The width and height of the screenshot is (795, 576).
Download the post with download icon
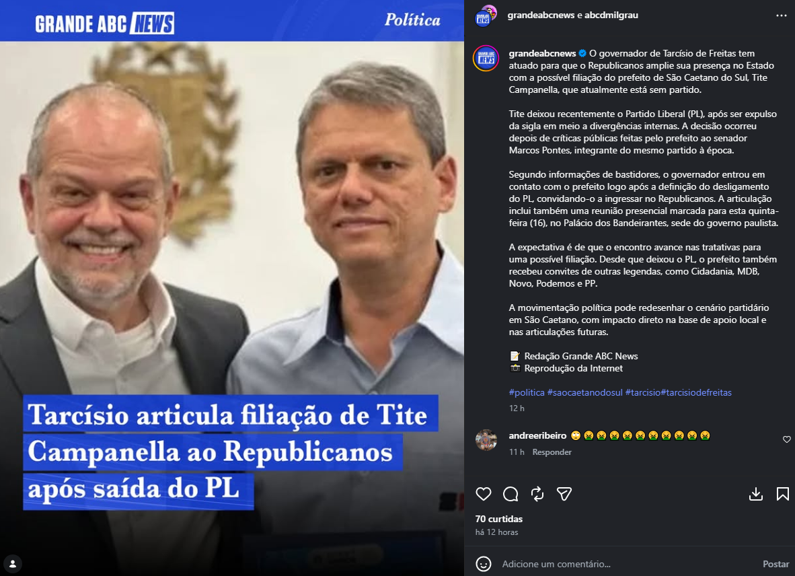click(756, 494)
